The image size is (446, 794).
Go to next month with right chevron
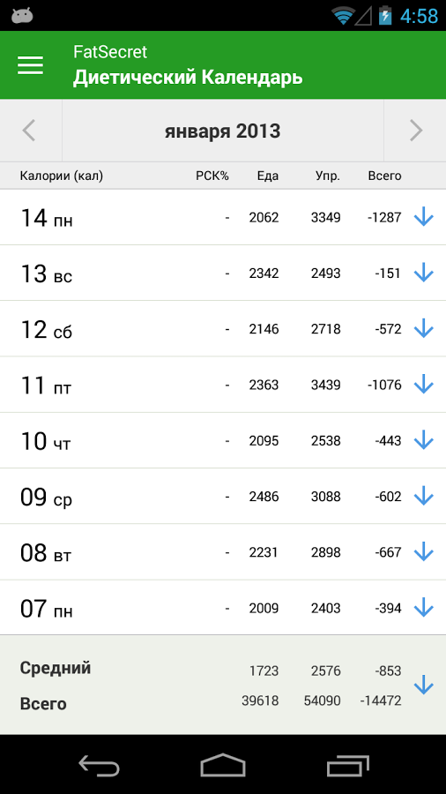(416, 131)
